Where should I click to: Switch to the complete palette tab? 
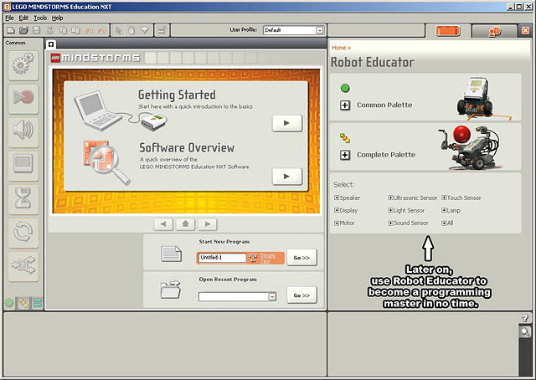point(23,303)
